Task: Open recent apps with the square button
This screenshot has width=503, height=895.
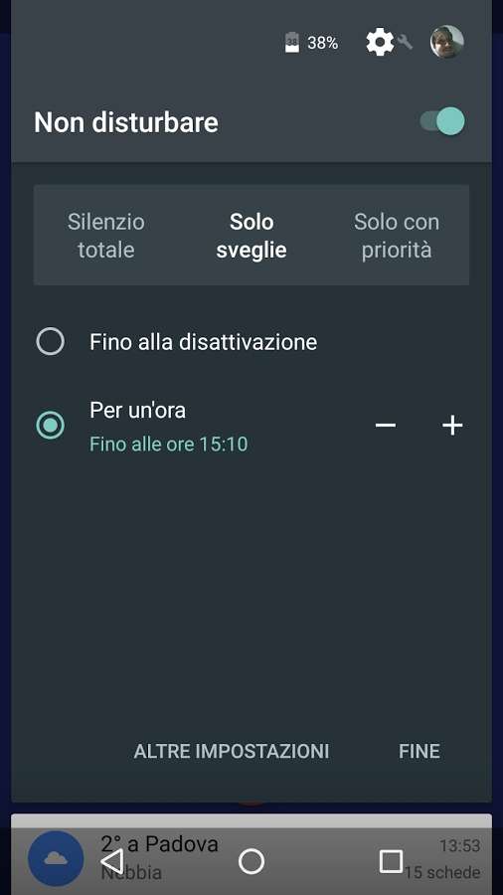Action: [x=391, y=861]
